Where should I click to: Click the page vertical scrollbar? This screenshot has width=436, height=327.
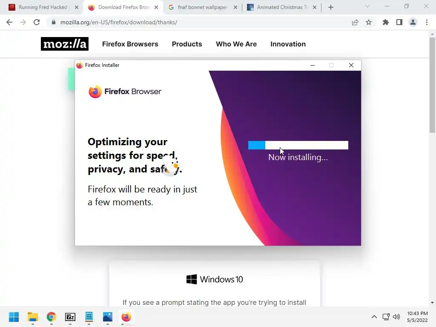point(432,86)
